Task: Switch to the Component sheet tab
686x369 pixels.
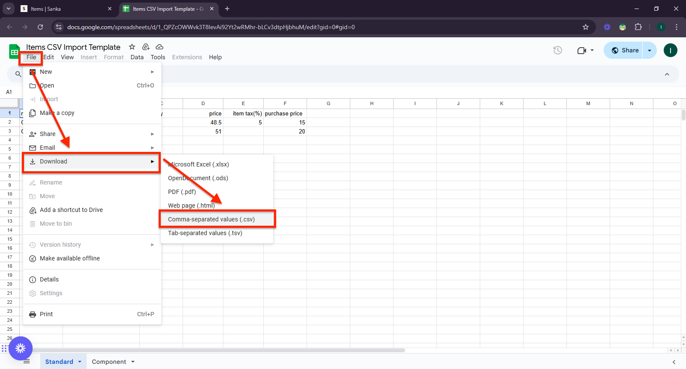Action: (x=109, y=362)
